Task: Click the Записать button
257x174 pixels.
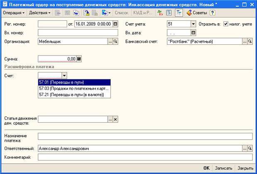Action: pyautogui.click(x=223, y=168)
